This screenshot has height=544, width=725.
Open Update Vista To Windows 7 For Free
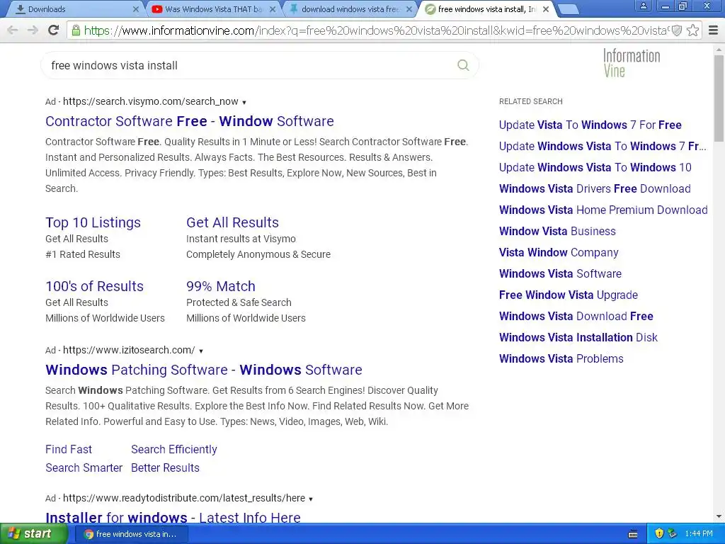click(590, 125)
